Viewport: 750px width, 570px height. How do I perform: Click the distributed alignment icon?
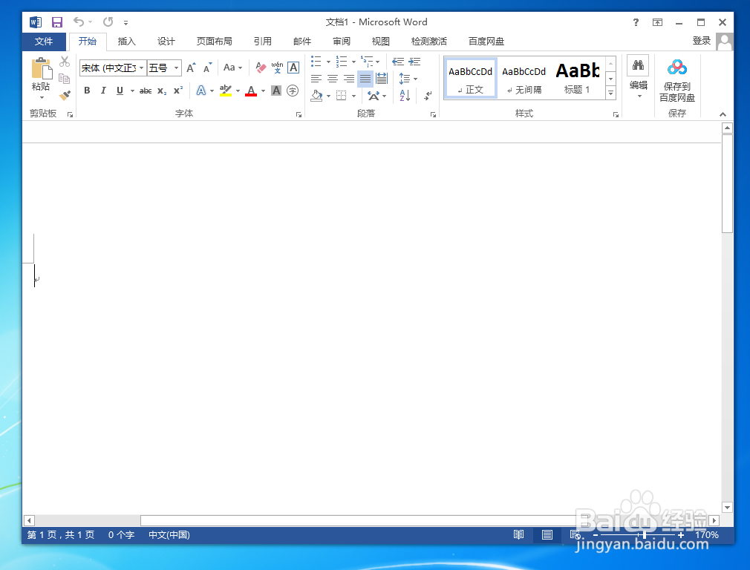382,79
